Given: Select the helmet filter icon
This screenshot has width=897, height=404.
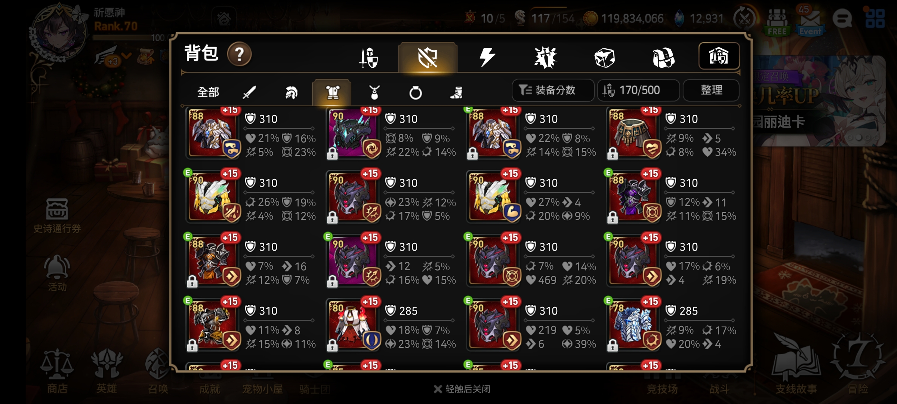Looking at the screenshot, I should 291,92.
